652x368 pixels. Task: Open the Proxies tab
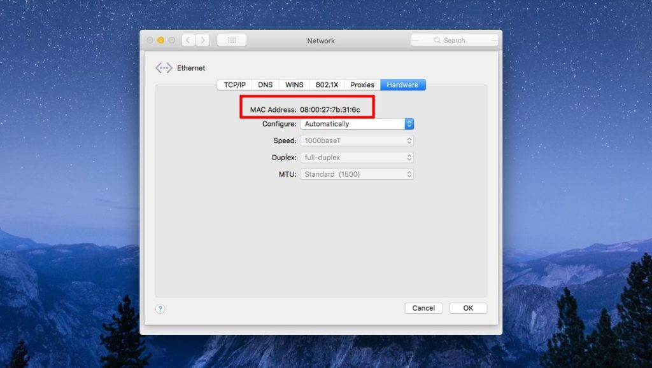(x=362, y=84)
